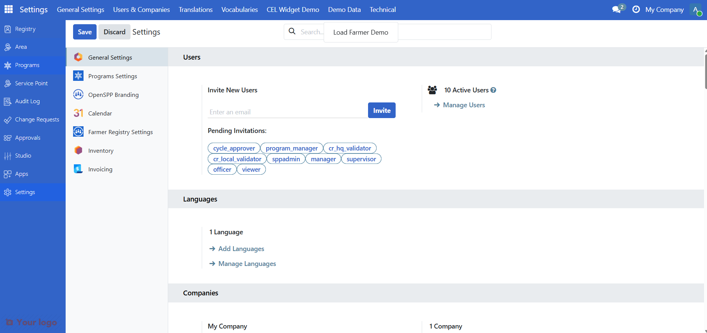Open the cr_hq_validator pending invitation
This screenshot has height=333, width=707.
pos(350,148)
